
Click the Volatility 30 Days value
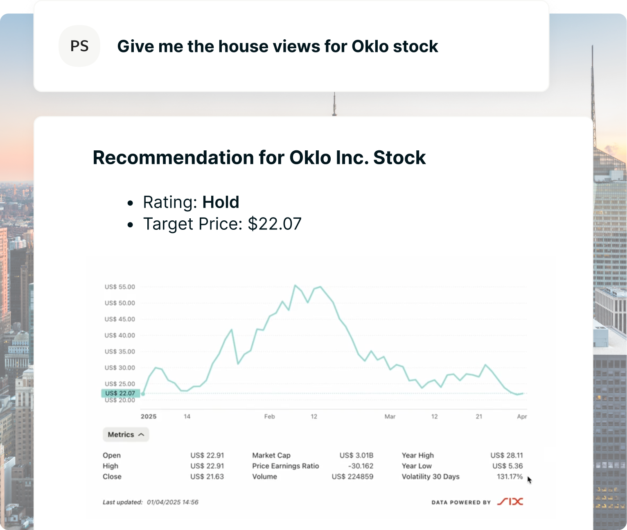[510, 477]
